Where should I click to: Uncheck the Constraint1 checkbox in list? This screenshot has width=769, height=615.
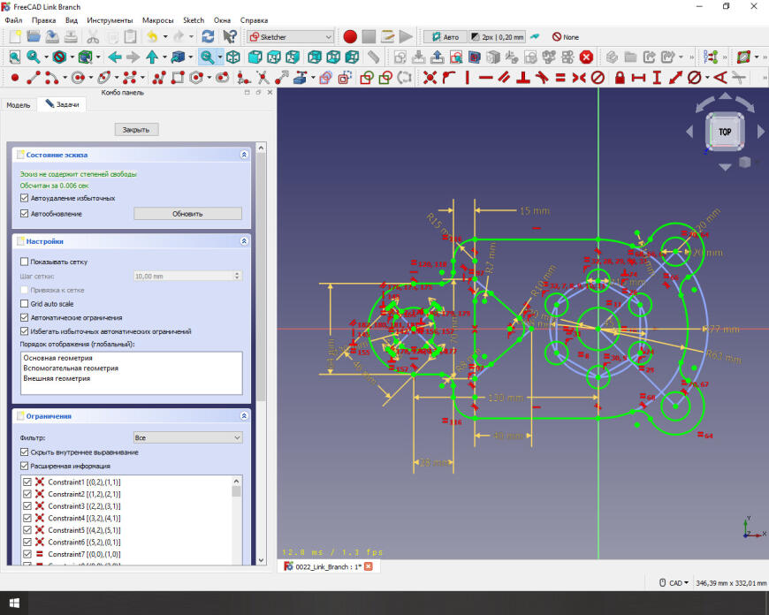27,482
